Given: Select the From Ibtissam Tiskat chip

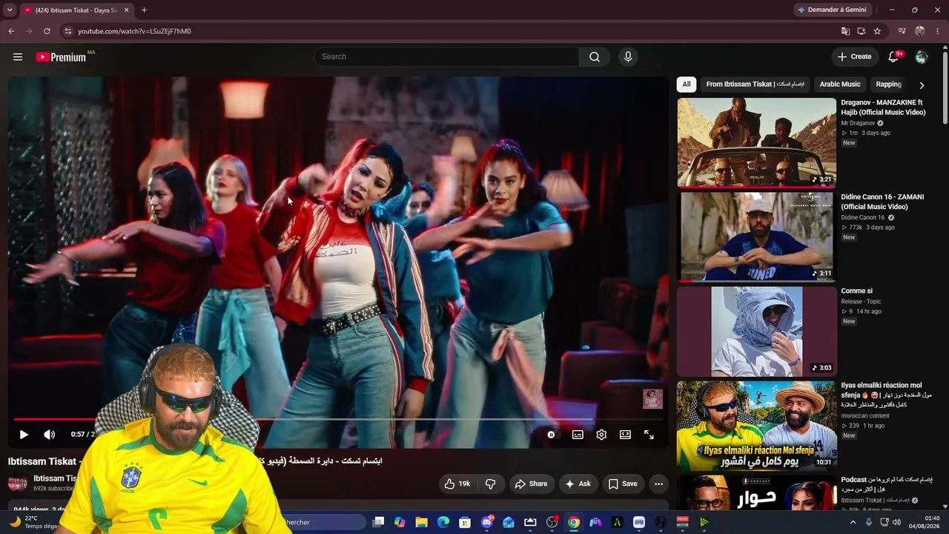Looking at the screenshot, I should 755,85.
